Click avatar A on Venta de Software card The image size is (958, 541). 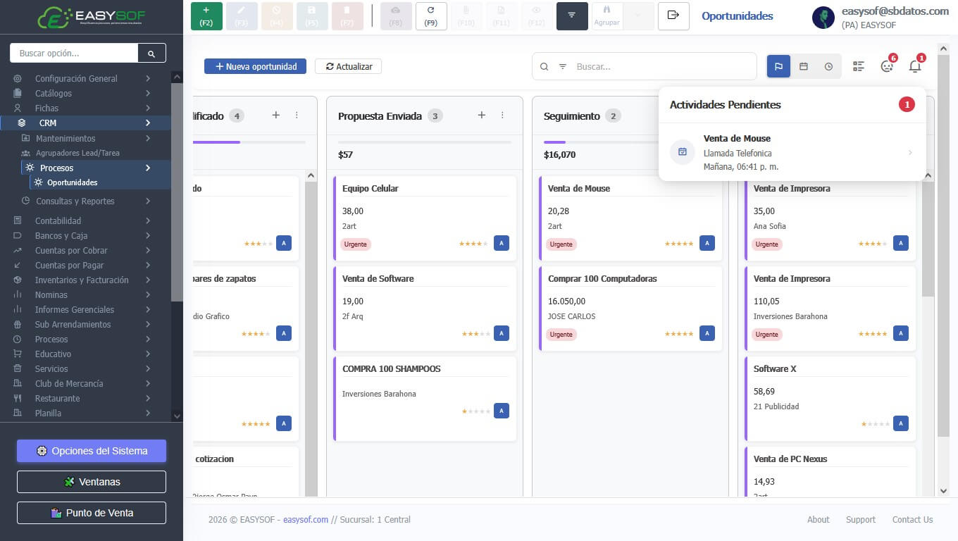click(502, 333)
